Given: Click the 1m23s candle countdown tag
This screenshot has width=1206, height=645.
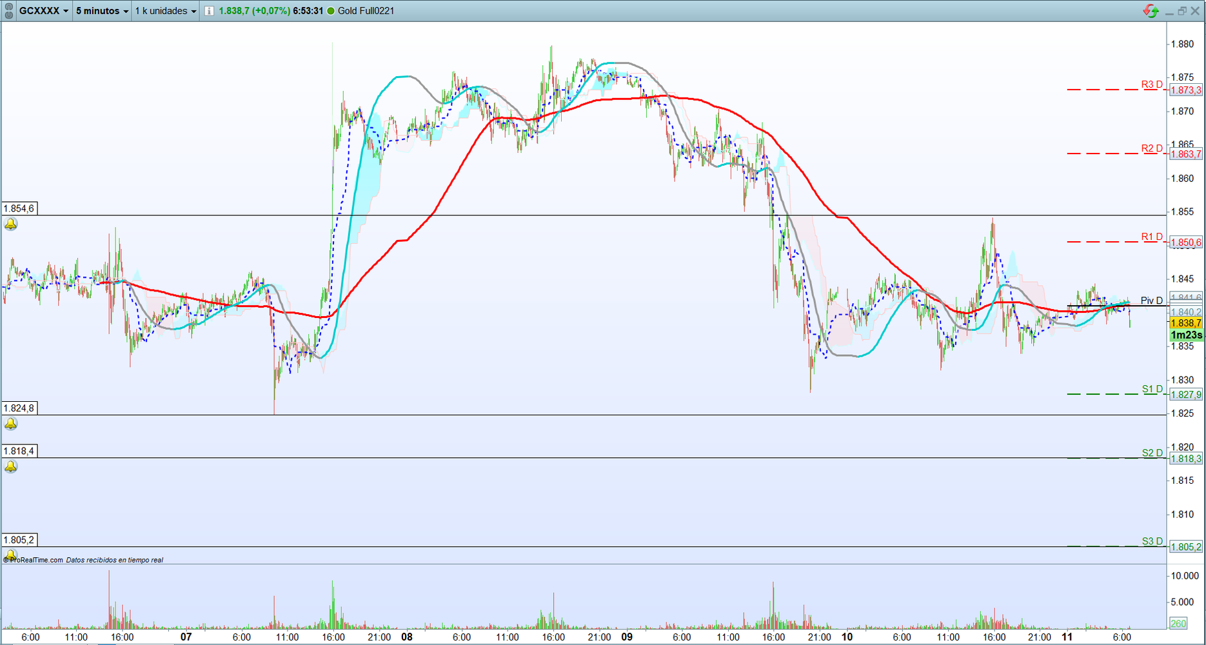Looking at the screenshot, I should 1186,335.
